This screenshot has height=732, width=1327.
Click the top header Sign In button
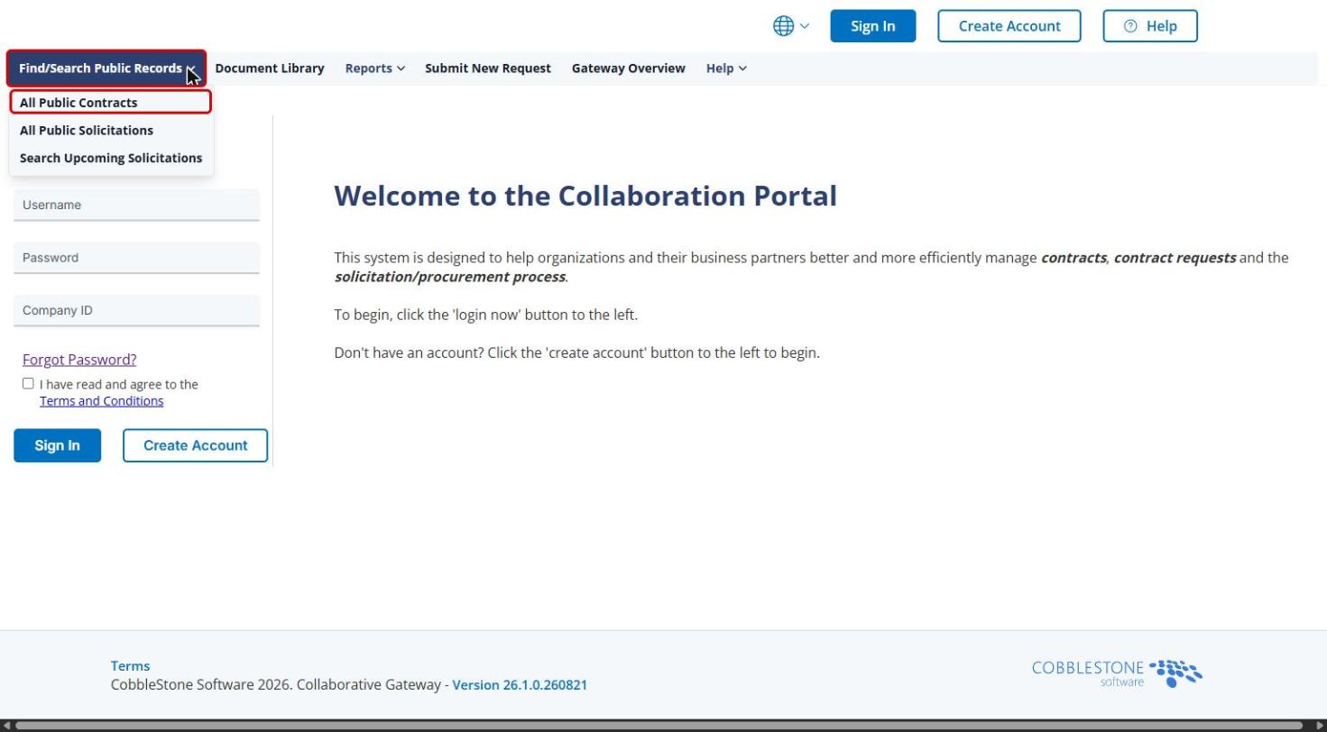coord(873,26)
